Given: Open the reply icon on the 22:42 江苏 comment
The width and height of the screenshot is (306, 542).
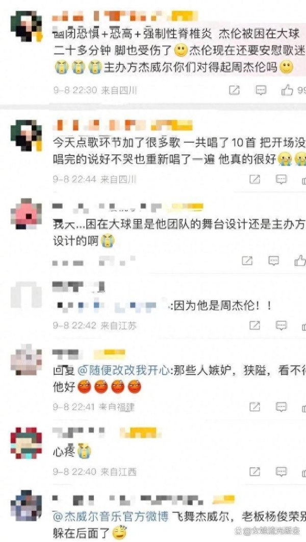Looking at the screenshot, I should (x=282, y=325).
